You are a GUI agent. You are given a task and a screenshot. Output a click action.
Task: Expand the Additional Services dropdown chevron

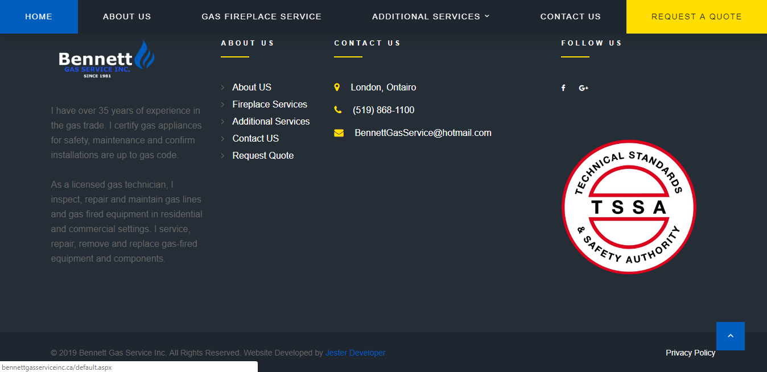487,16
